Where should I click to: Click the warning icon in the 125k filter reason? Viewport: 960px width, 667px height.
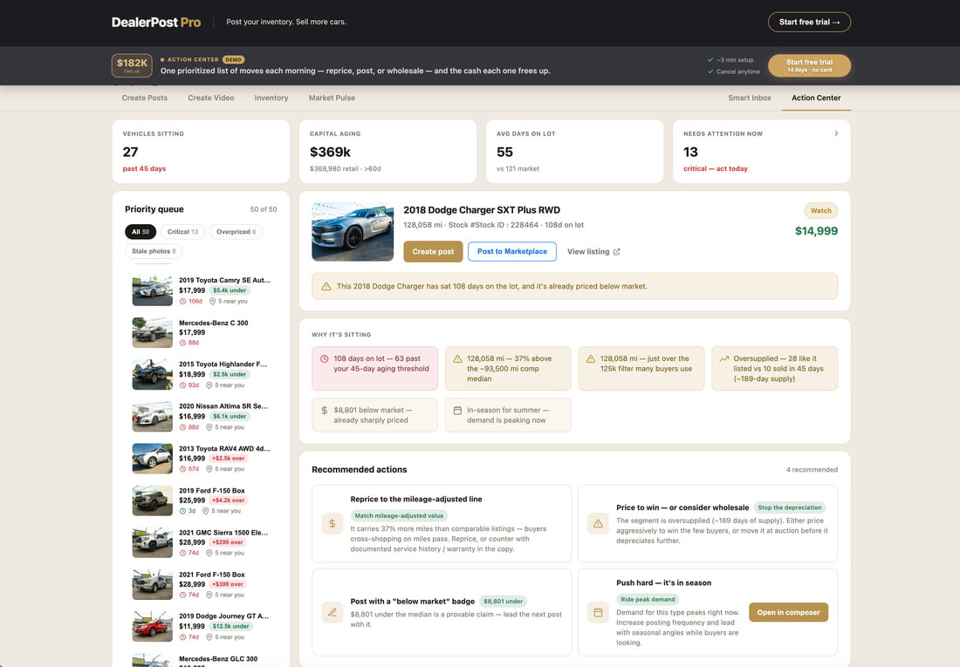(591, 358)
